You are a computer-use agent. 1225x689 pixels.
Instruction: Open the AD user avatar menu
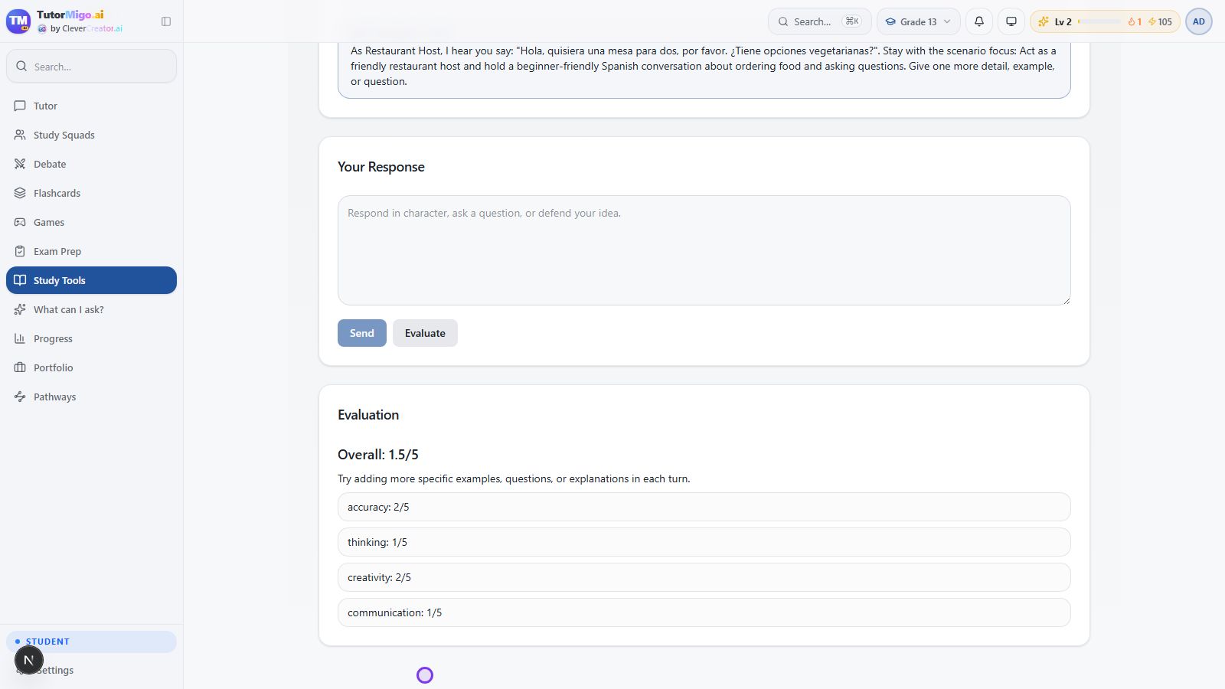1199,21
